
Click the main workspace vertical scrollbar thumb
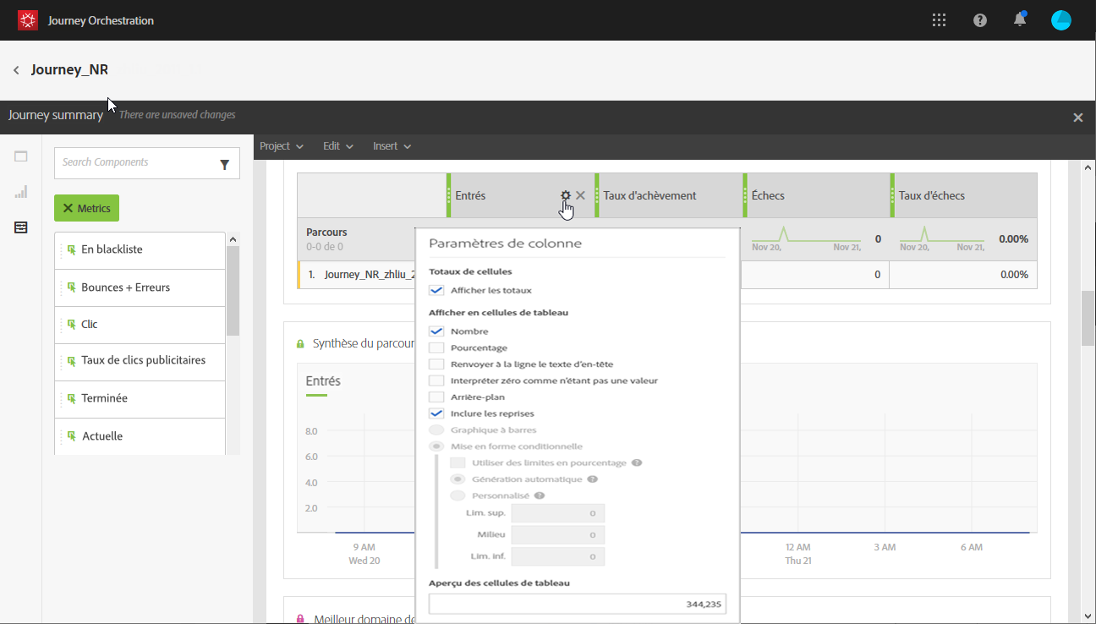pyautogui.click(x=1088, y=319)
